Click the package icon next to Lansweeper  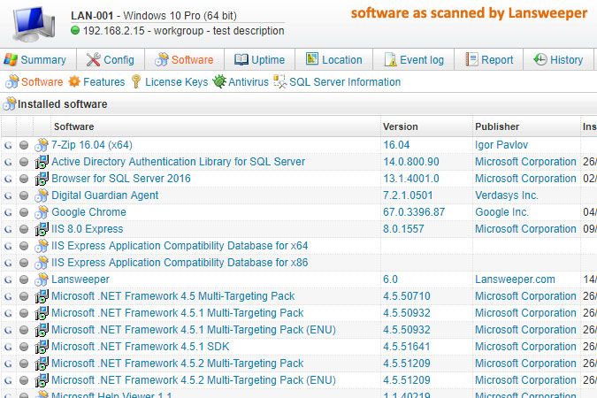(42, 279)
